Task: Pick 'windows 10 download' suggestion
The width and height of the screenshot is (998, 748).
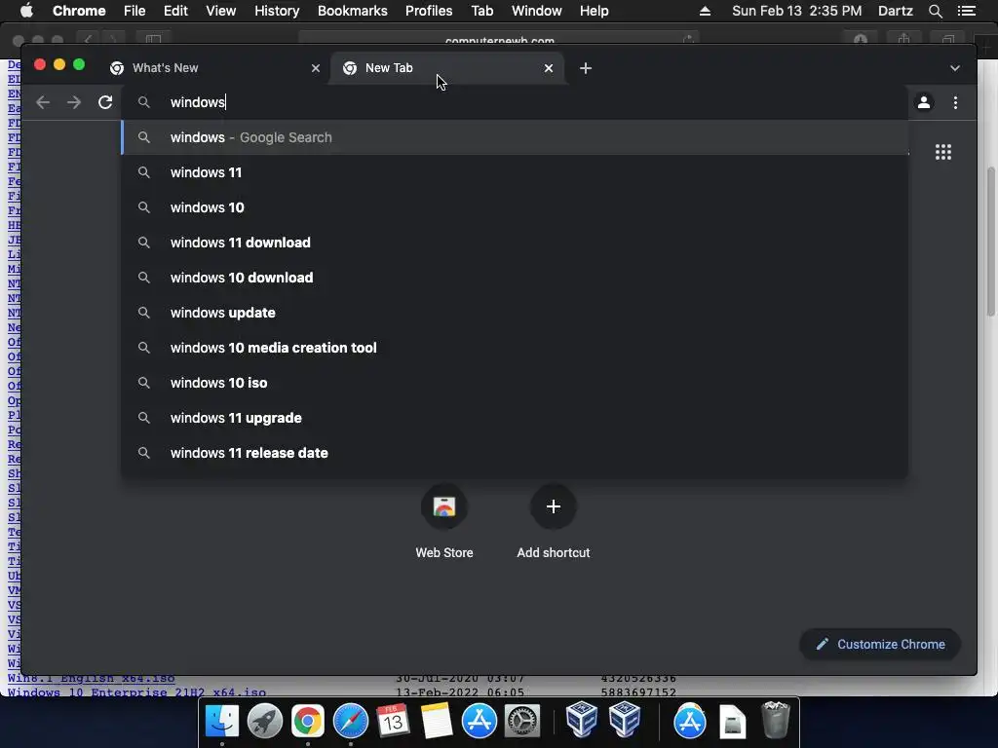Action: (x=515, y=278)
